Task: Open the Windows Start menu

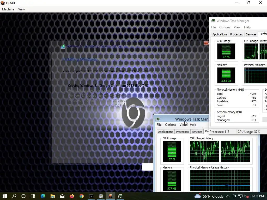Action: click(x=5, y=196)
